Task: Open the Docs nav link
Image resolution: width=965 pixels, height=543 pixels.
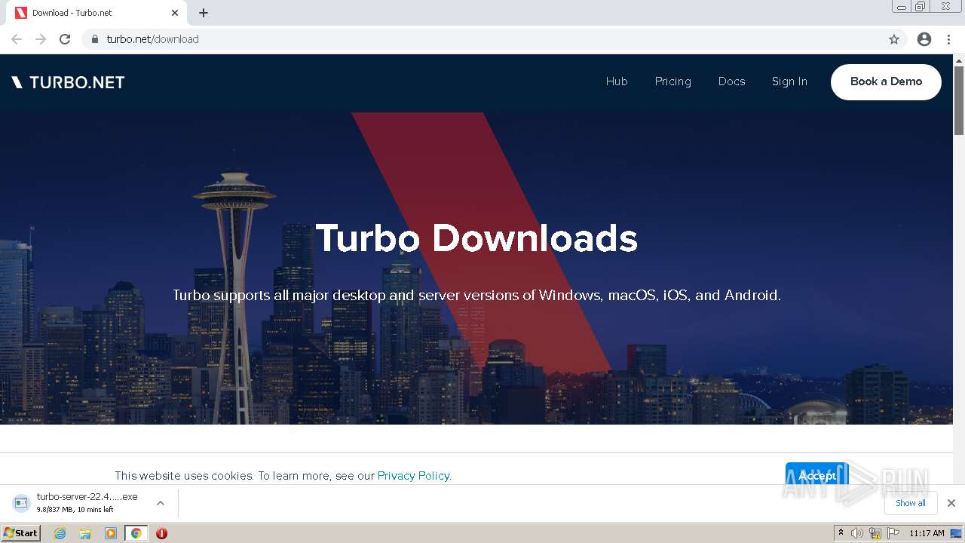Action: [x=731, y=81]
